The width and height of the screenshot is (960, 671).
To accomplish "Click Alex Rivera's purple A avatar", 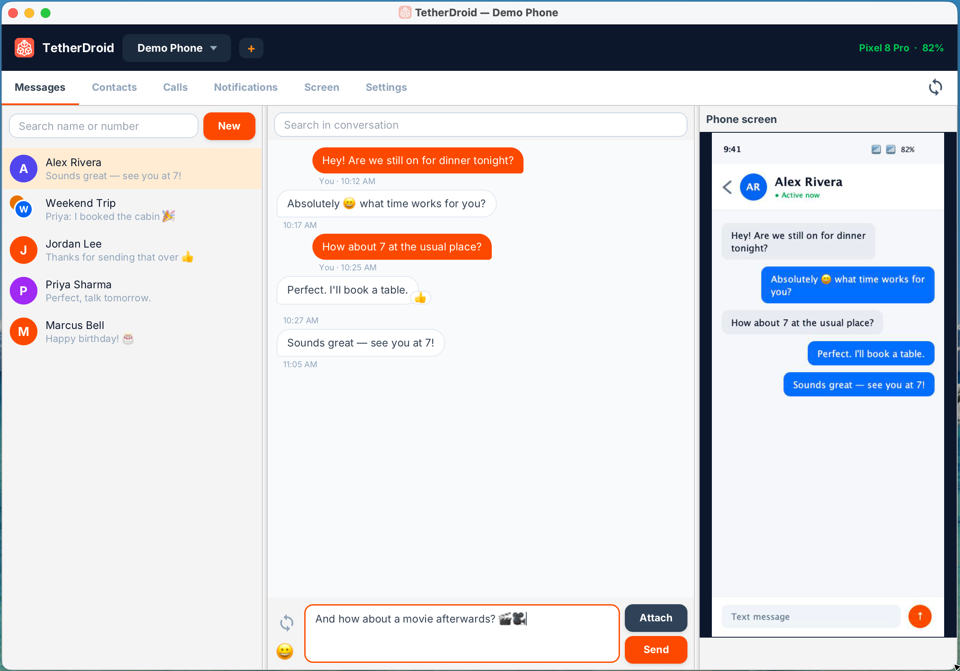I will (x=24, y=169).
